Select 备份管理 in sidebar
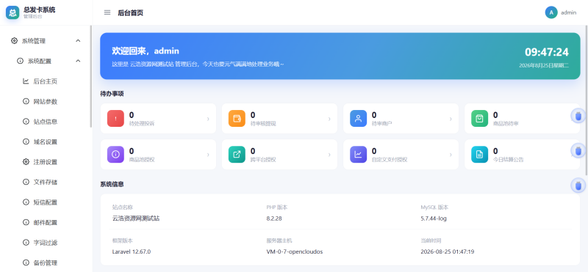588x272 pixels. [x=46, y=263]
